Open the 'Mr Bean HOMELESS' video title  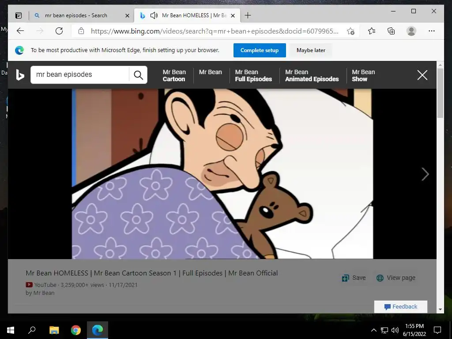coord(152,273)
